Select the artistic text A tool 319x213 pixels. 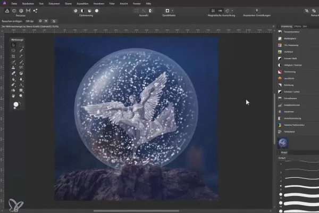[x=21, y=85]
